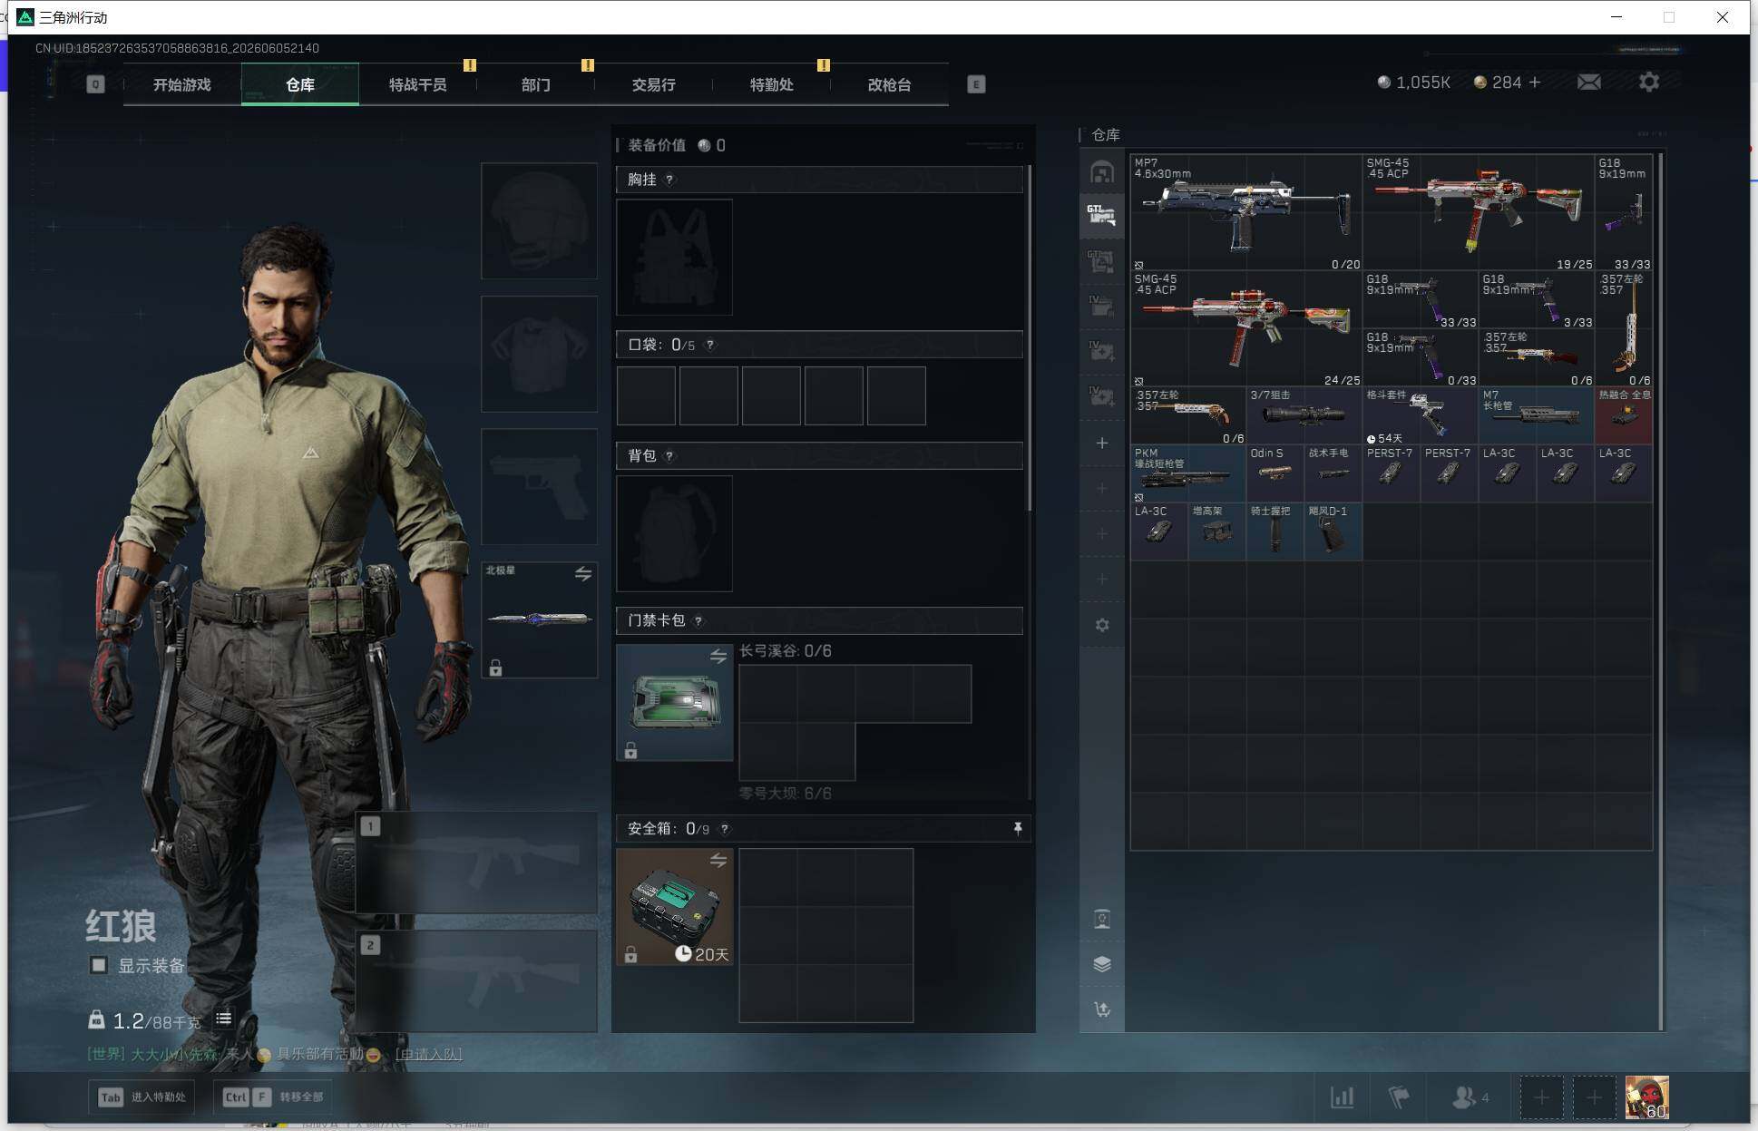Select the 热融合 全息 sight item
Image resolution: width=1758 pixels, height=1131 pixels.
pos(1624,415)
